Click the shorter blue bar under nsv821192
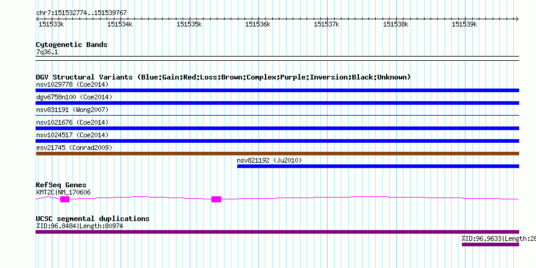The image size is (536, 268). point(378,166)
